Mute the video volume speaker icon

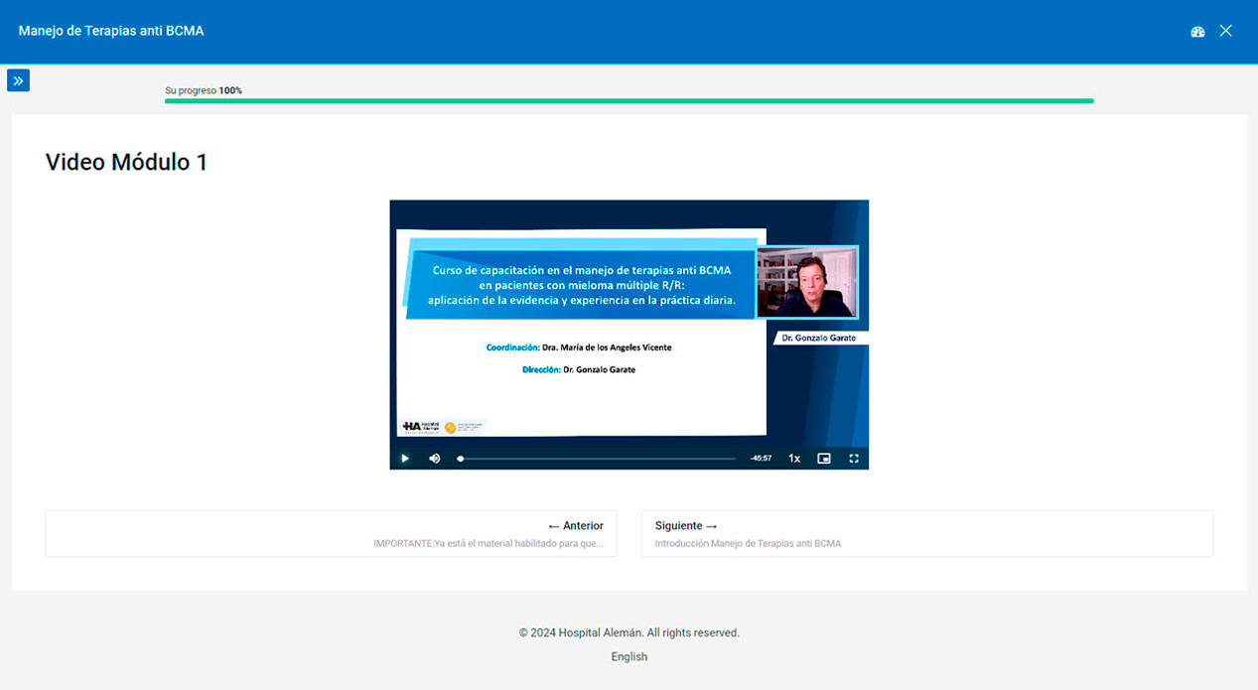pyautogui.click(x=434, y=458)
